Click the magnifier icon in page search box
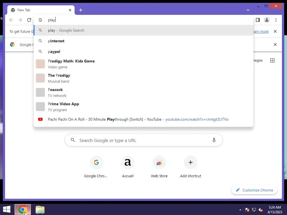The height and width of the screenshot is (215, 287). coord(73,140)
